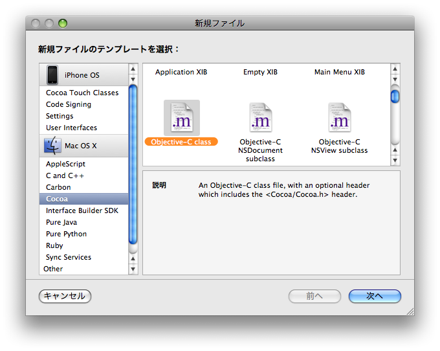Screen dimensions: 440x351
Task: Click template pane bottom scroll-up arrow
Action: click(395, 150)
